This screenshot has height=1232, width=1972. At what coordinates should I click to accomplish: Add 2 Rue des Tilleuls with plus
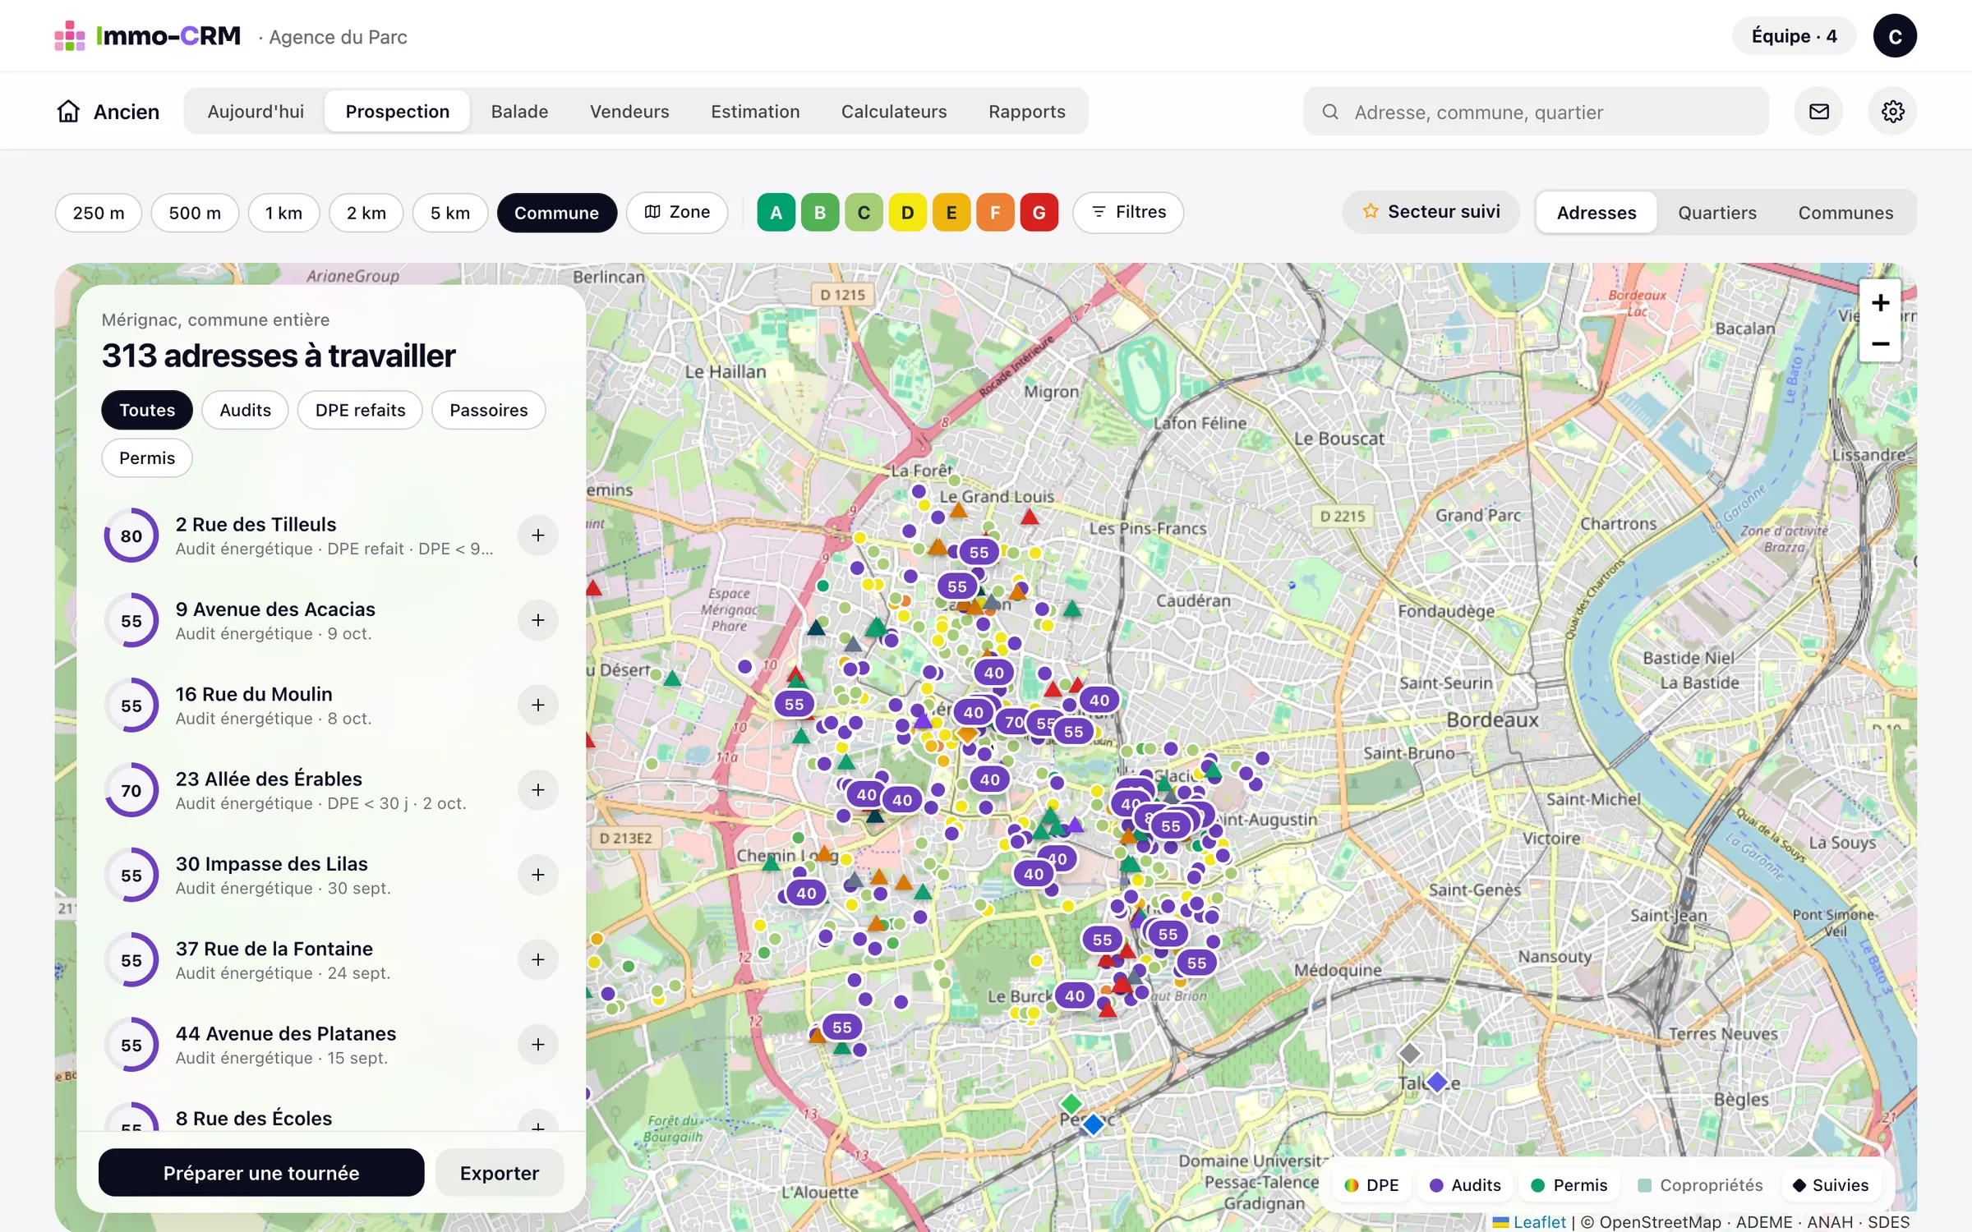(538, 536)
